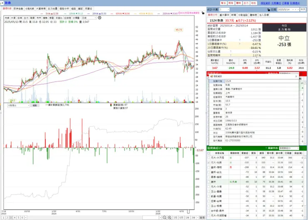The image size is (308, 220).
Task: Select page 3 button at bottom left
Action: [x=11, y=217]
